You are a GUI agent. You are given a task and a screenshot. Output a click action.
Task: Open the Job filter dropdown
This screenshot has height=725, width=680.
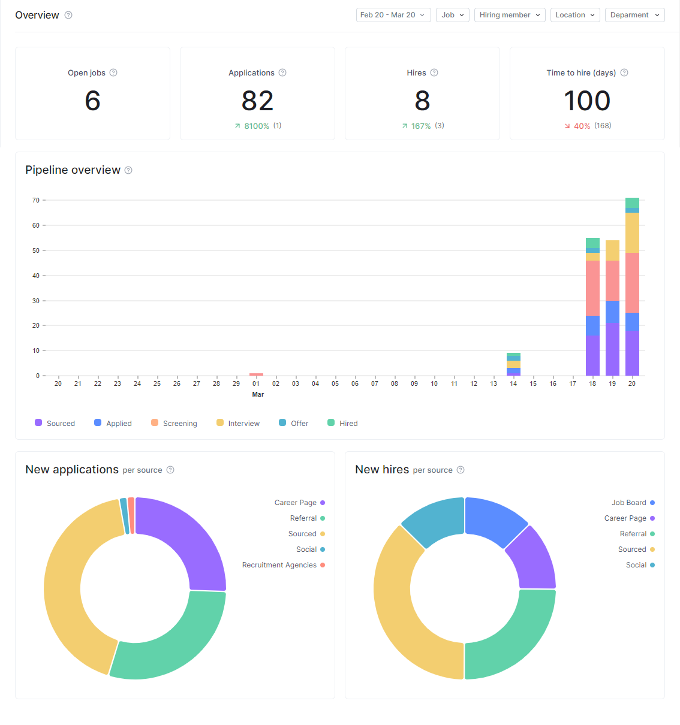coord(452,15)
